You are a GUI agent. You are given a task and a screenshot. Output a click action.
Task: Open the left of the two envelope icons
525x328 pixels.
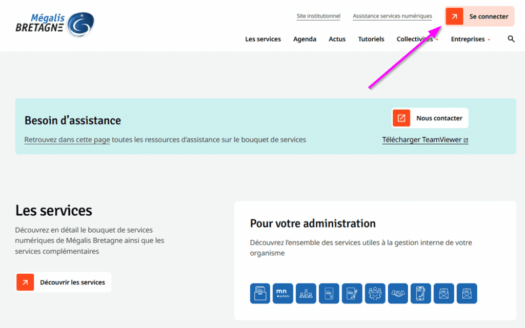(x=444, y=294)
